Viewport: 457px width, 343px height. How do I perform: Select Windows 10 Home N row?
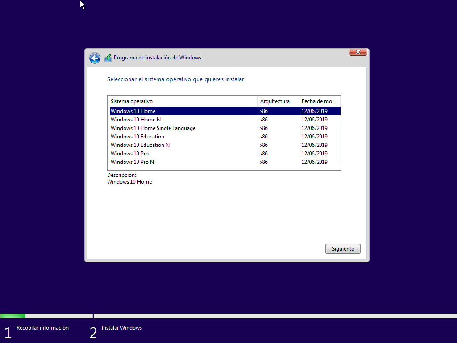click(x=136, y=120)
